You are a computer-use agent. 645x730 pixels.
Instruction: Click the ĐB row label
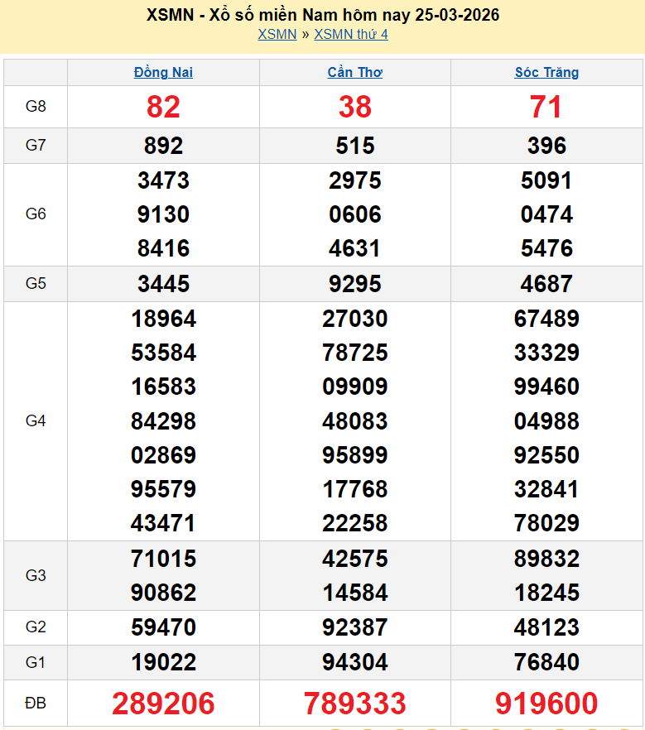pyautogui.click(x=36, y=704)
